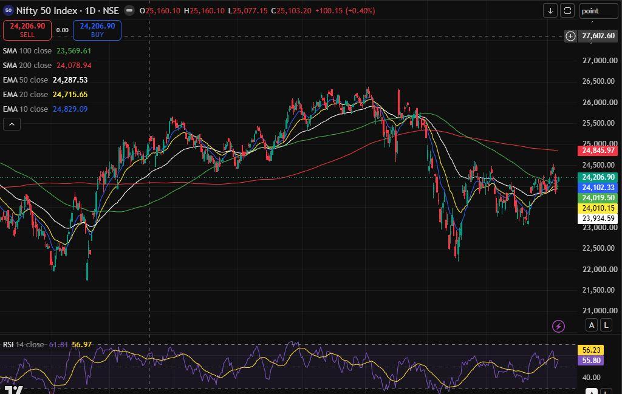This screenshot has width=622, height=394.
Task: Select the SMA 100 close indicator legend
Action: (47, 51)
